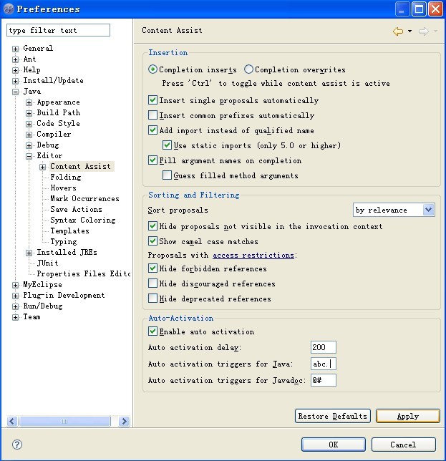Click the back navigation arrow icon
Image resolution: width=446 pixels, height=461 pixels.
pos(398,31)
